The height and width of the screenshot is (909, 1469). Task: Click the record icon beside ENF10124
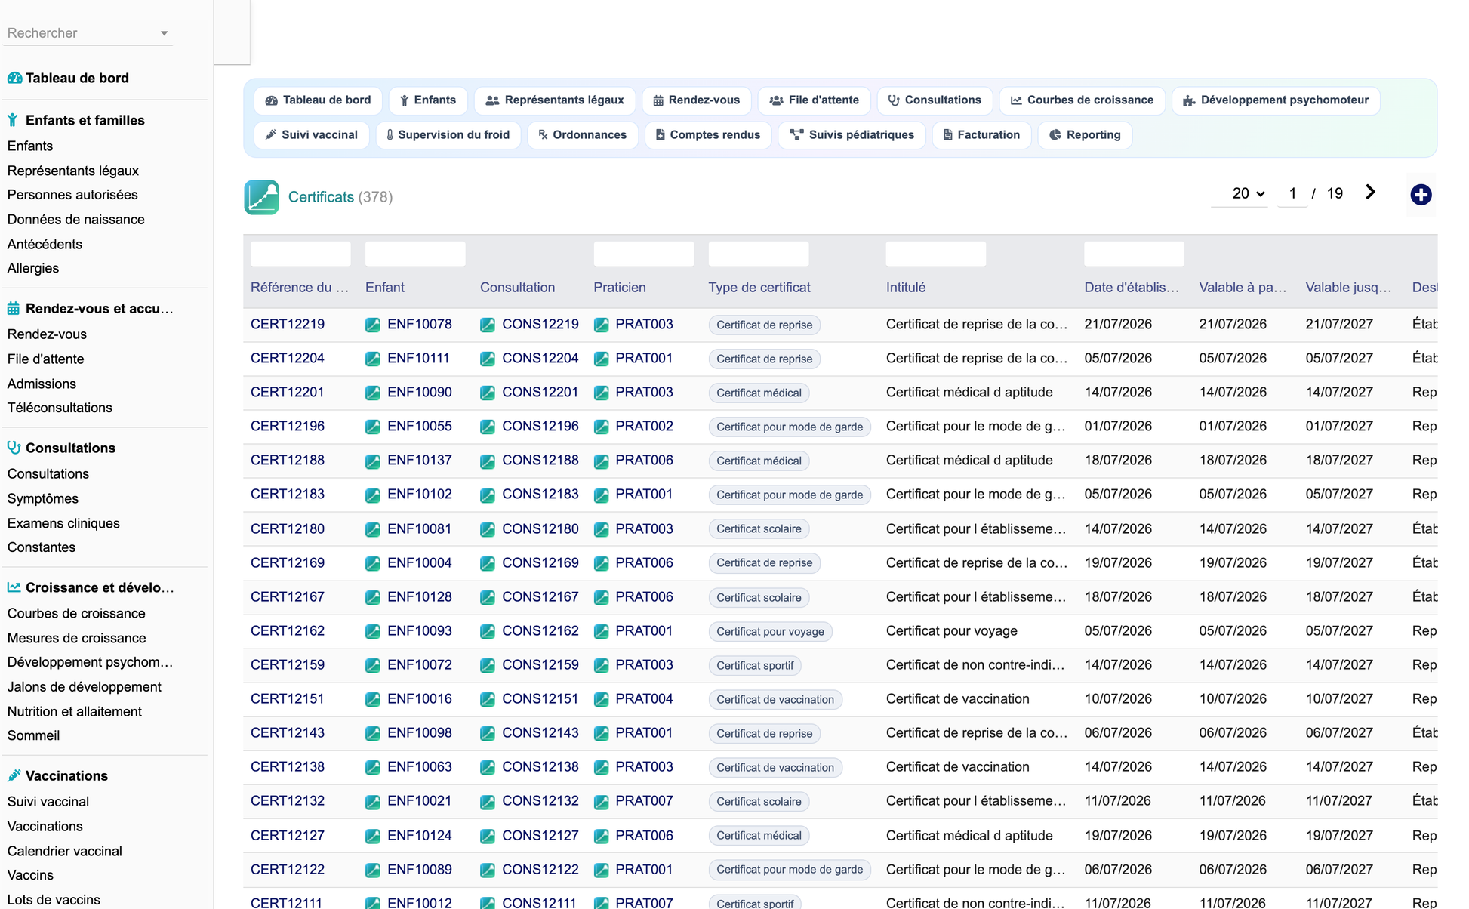click(x=373, y=836)
